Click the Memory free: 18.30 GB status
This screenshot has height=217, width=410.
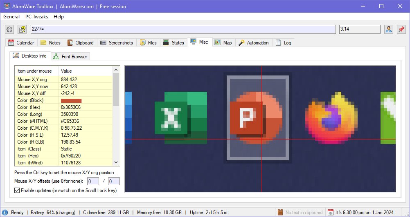pyautogui.click(x=159, y=213)
